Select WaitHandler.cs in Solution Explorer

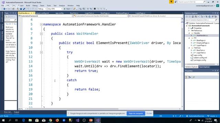pyautogui.click(x=202, y=36)
